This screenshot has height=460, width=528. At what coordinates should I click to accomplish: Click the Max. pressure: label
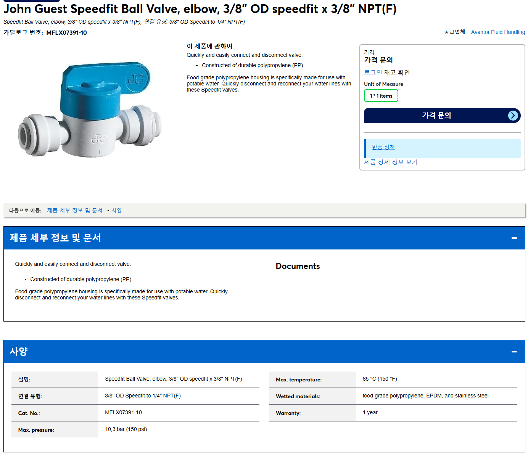(36, 430)
